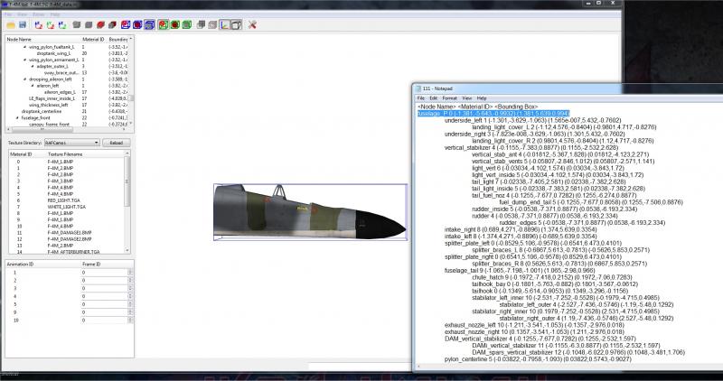Screen dimensions: 723x381
Task: Select the light gray transparent cube icon
Action: click(x=212, y=25)
